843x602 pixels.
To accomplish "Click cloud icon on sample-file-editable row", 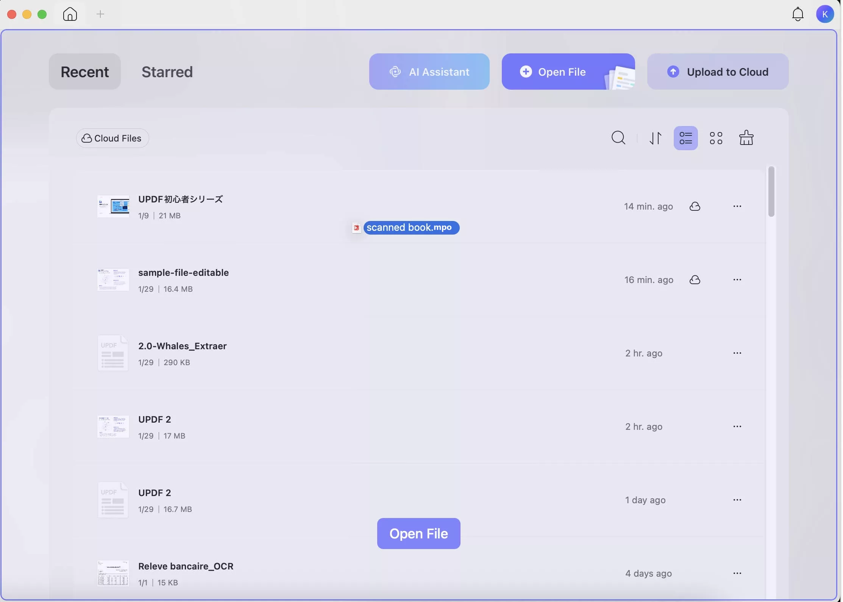I will [x=695, y=280].
